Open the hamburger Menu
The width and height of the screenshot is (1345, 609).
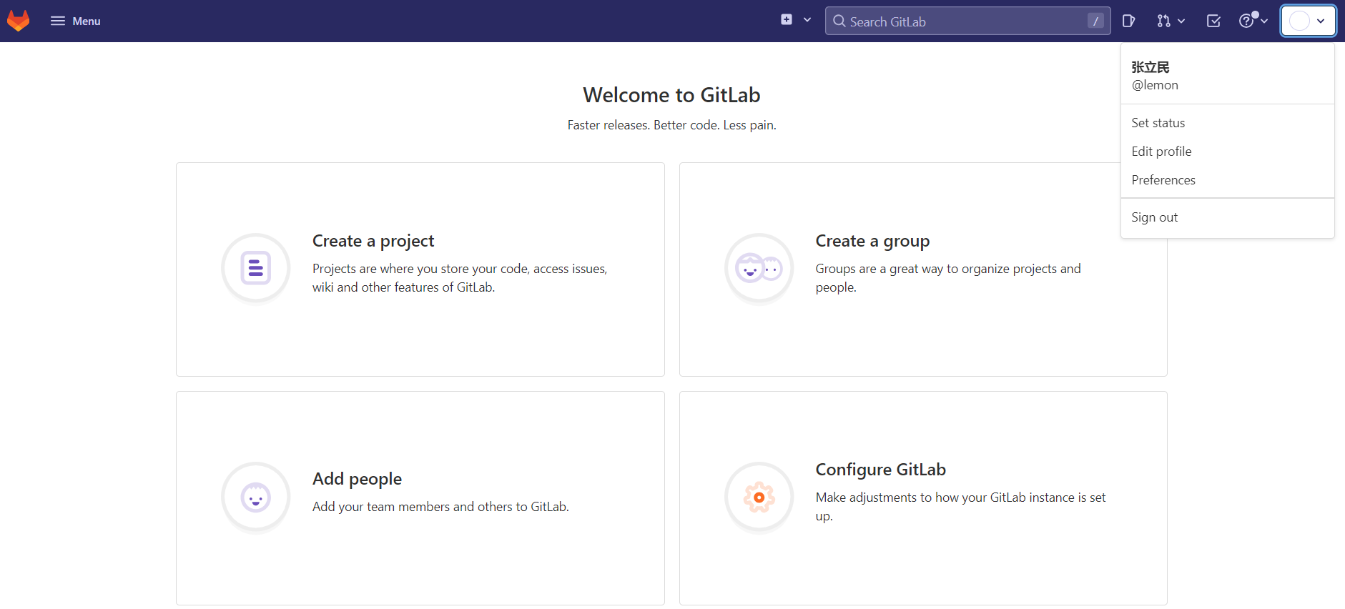tap(75, 21)
